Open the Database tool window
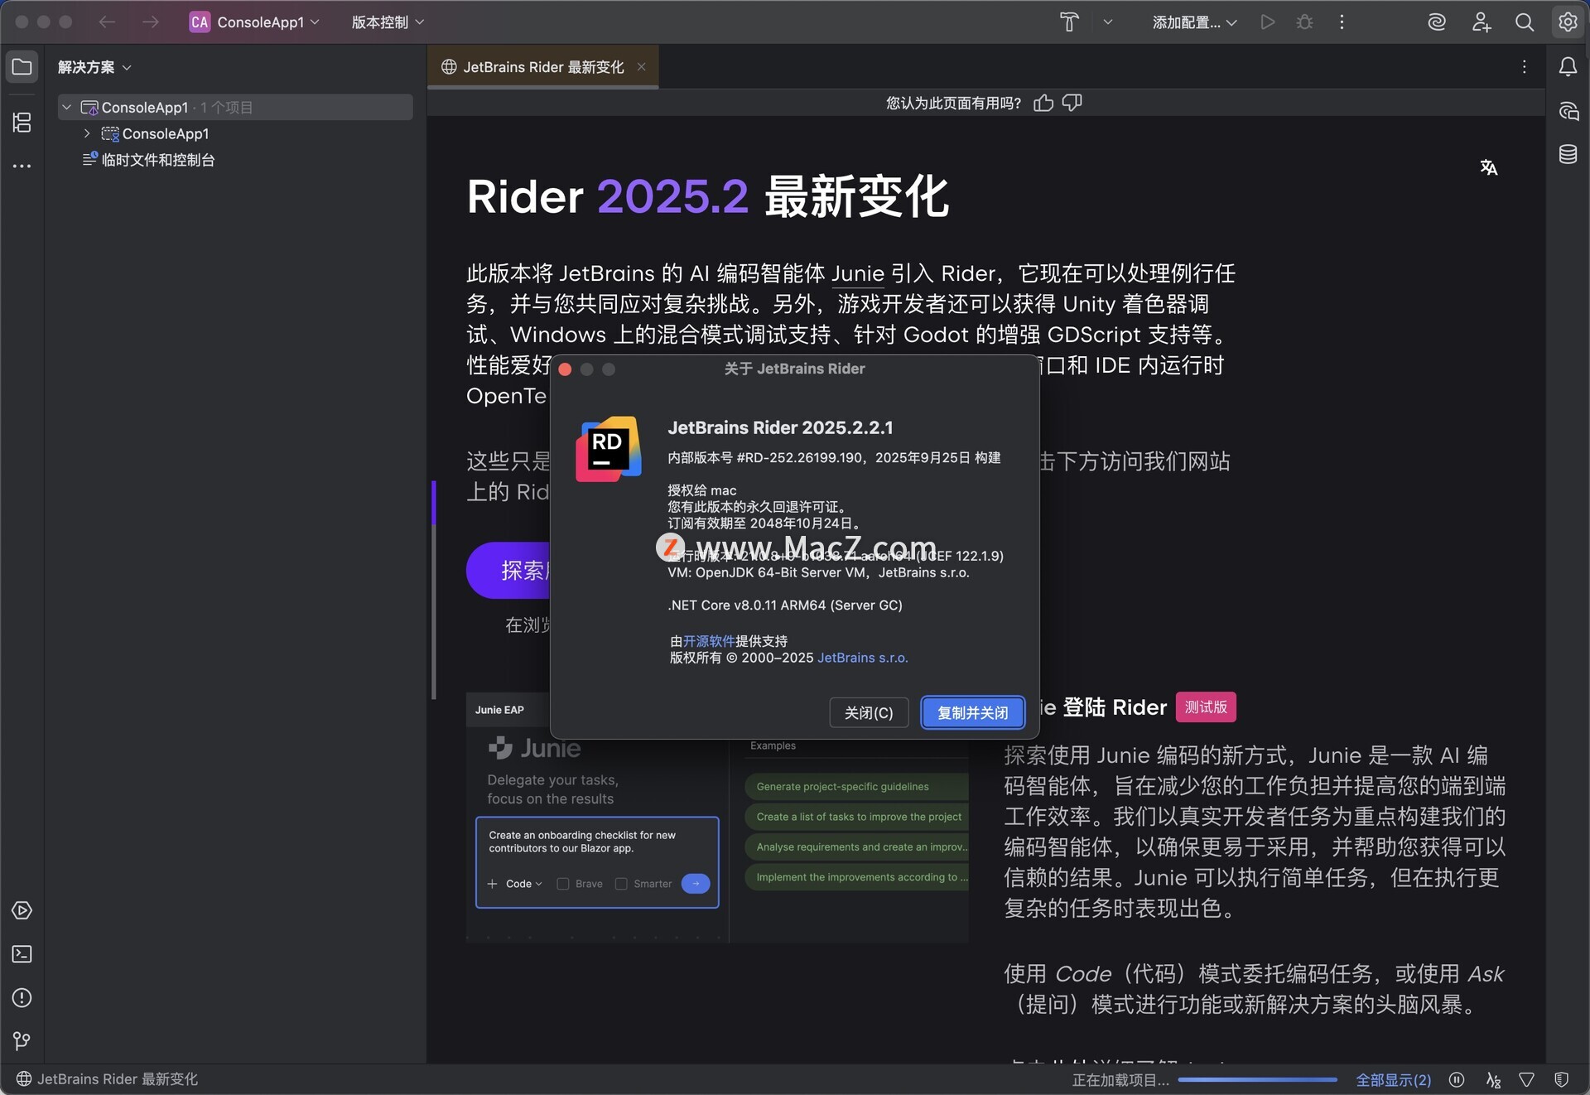The height and width of the screenshot is (1095, 1590). tap(1568, 154)
